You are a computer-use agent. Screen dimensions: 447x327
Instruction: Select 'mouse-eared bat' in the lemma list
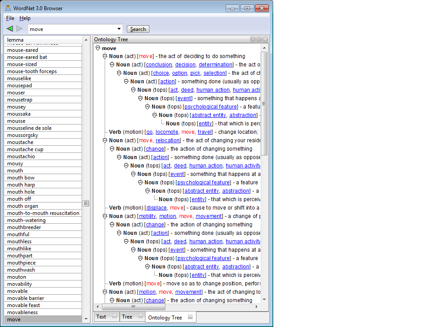point(43,57)
